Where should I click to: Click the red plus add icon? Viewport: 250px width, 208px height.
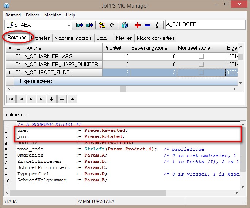[x=138, y=25]
